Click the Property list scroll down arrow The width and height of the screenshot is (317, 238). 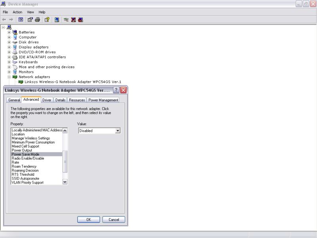click(x=65, y=182)
